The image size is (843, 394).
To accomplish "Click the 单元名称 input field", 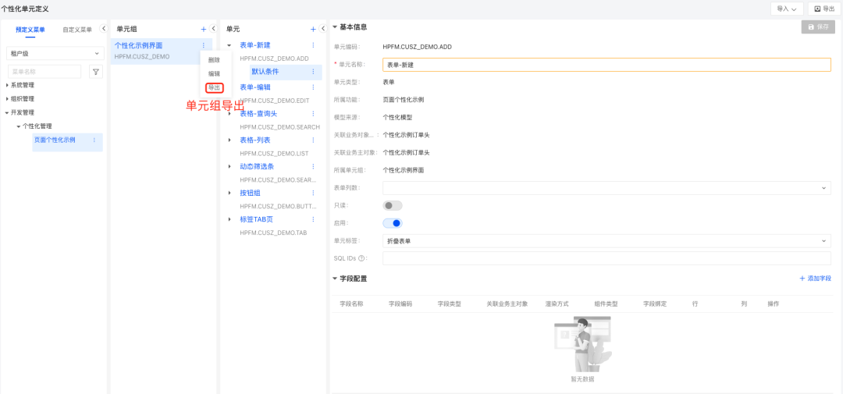I will (606, 65).
